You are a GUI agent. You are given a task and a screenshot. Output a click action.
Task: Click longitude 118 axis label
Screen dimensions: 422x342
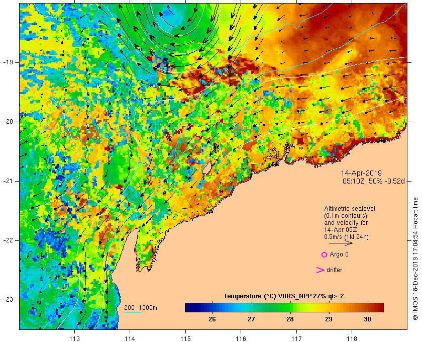click(x=352, y=338)
